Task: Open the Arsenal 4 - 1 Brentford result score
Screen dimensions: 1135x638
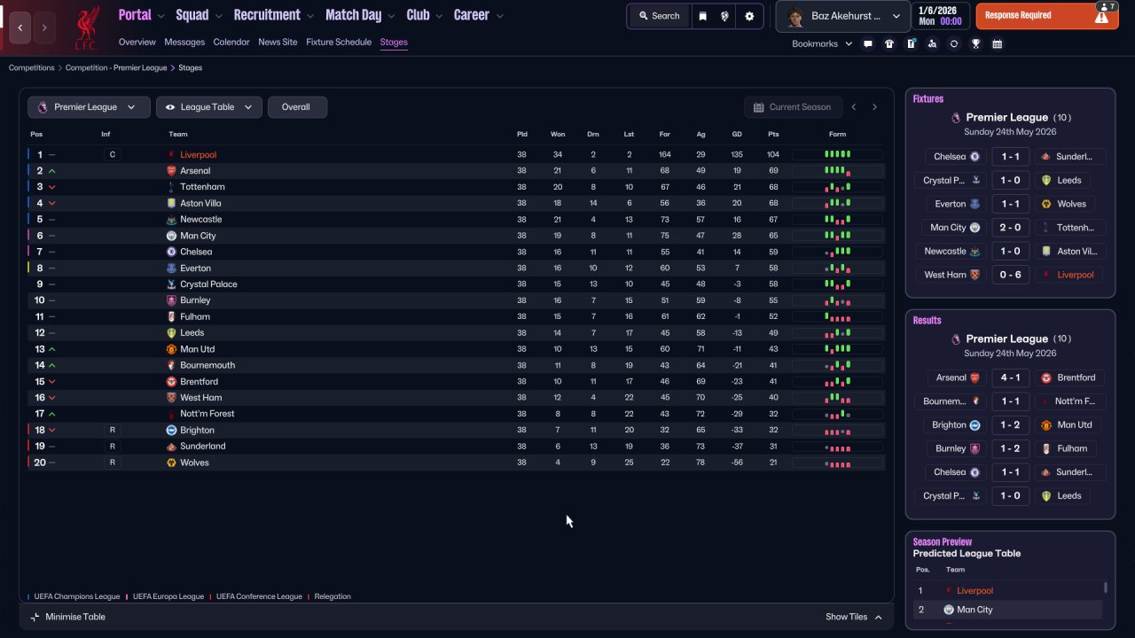Action: coord(1010,377)
